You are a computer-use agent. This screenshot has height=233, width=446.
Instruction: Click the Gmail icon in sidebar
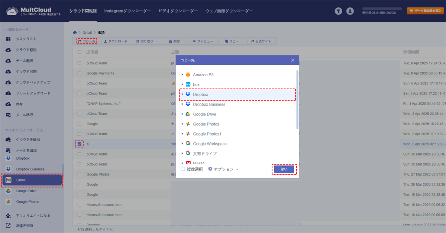click(8, 180)
